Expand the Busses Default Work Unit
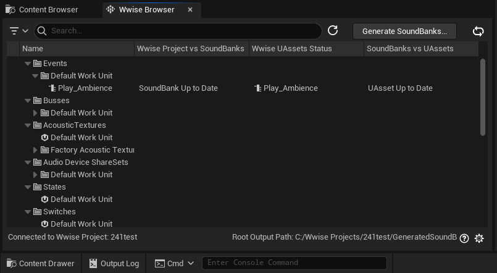Viewport: 497px width, 273px height. coord(35,113)
